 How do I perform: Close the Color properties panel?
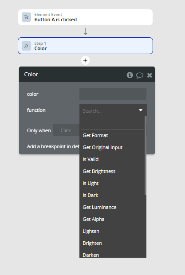click(x=150, y=75)
